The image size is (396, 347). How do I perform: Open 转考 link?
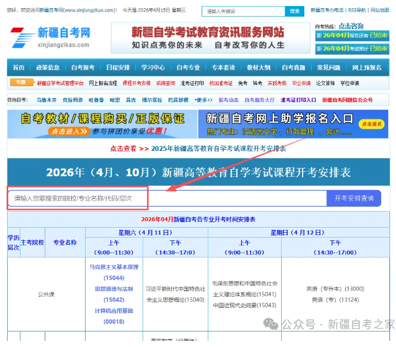[x=257, y=83]
